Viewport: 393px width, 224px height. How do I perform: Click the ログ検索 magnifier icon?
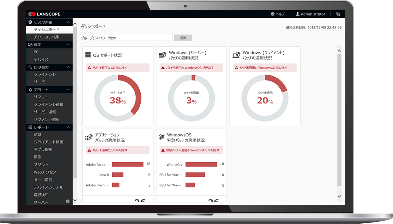point(30,67)
